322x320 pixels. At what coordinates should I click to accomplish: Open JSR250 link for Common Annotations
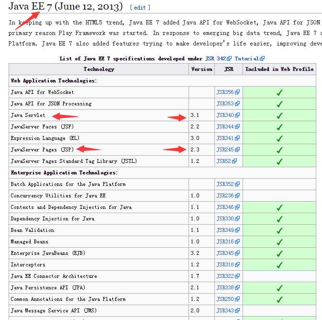pos(225,299)
